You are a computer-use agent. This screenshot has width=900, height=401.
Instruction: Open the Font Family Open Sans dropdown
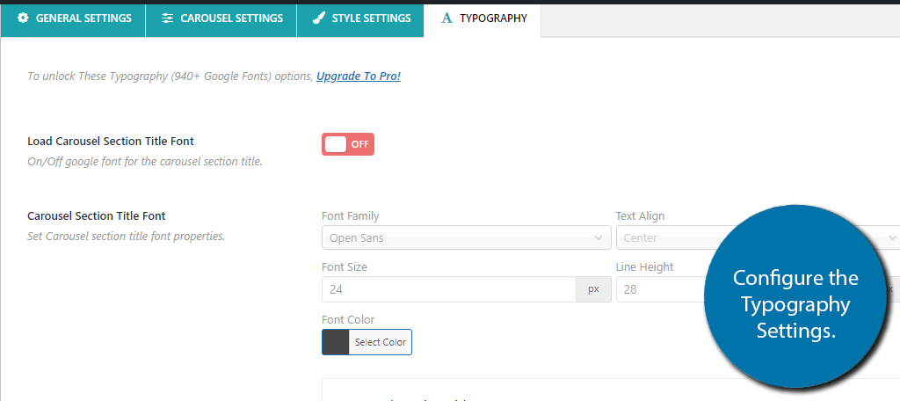(466, 237)
